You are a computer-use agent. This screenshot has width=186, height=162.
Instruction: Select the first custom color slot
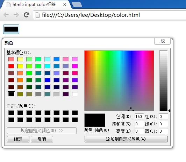(11, 113)
